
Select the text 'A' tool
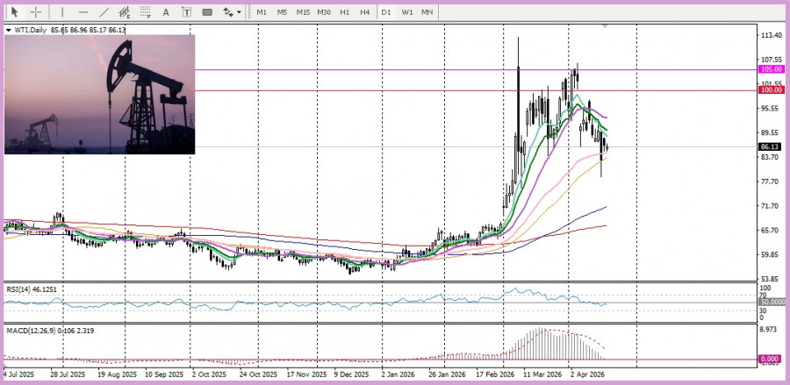(167, 12)
